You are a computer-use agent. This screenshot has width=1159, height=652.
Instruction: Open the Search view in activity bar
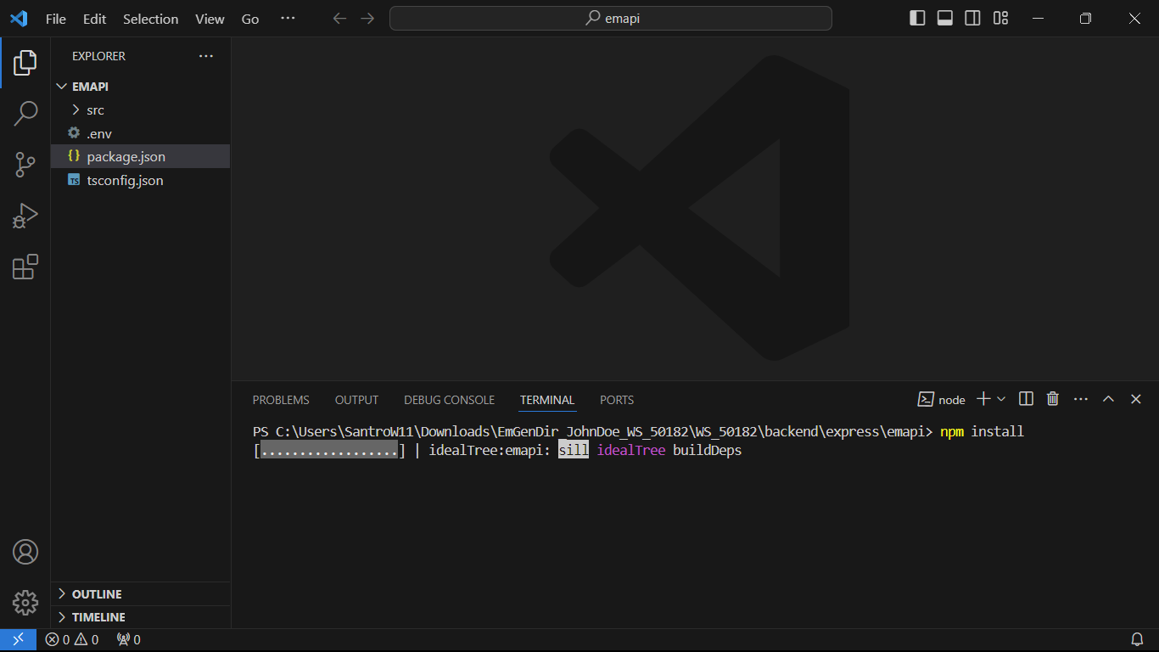click(25, 114)
